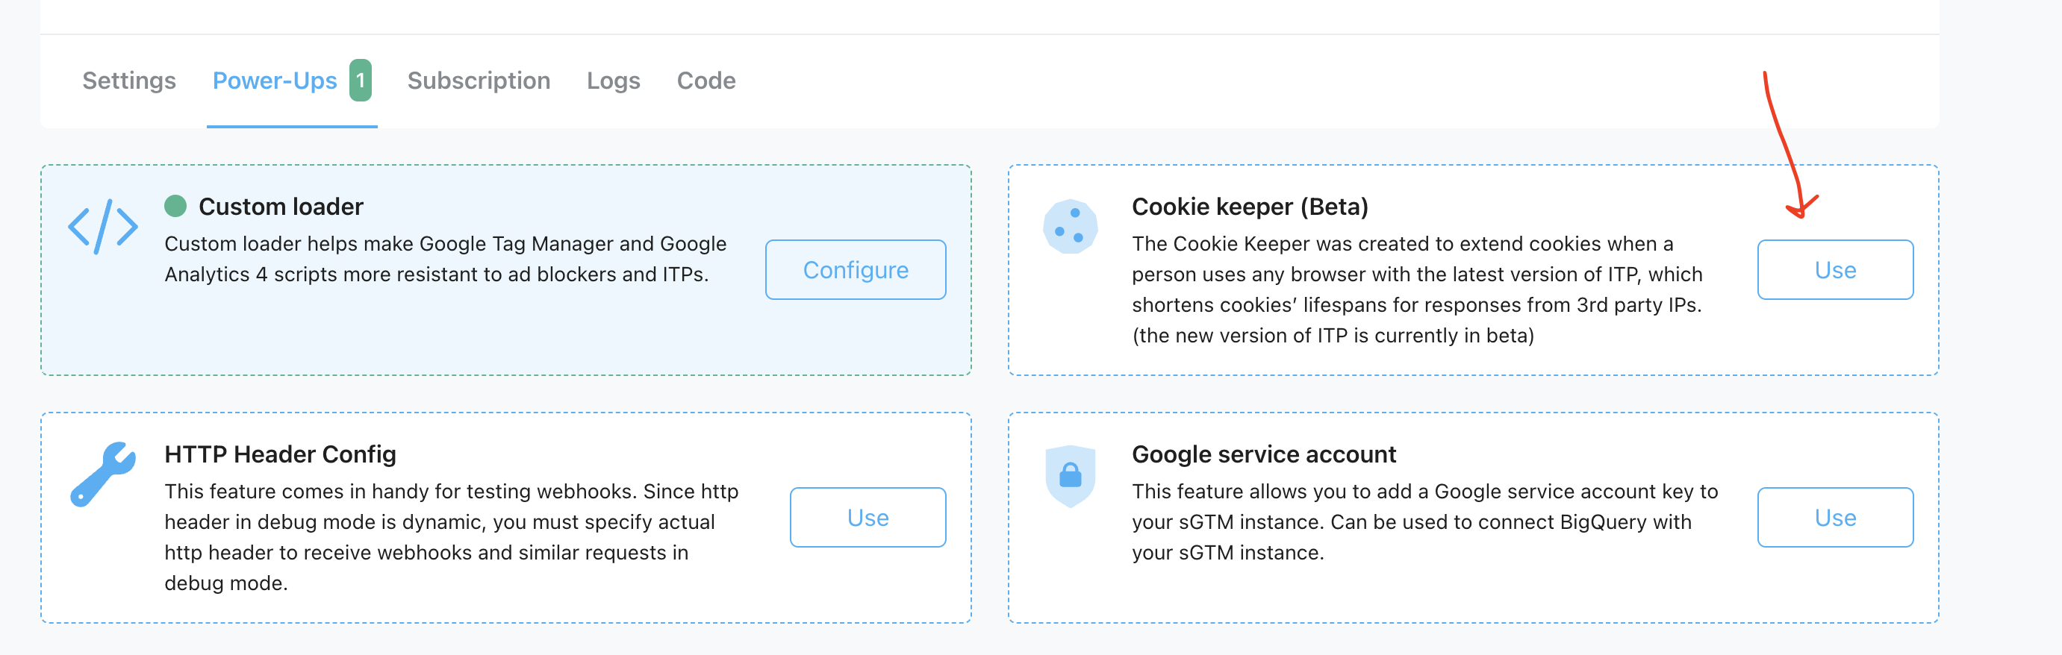Click the HTTP Header Config heading
Image resolution: width=2062 pixels, height=655 pixels.
coord(280,454)
